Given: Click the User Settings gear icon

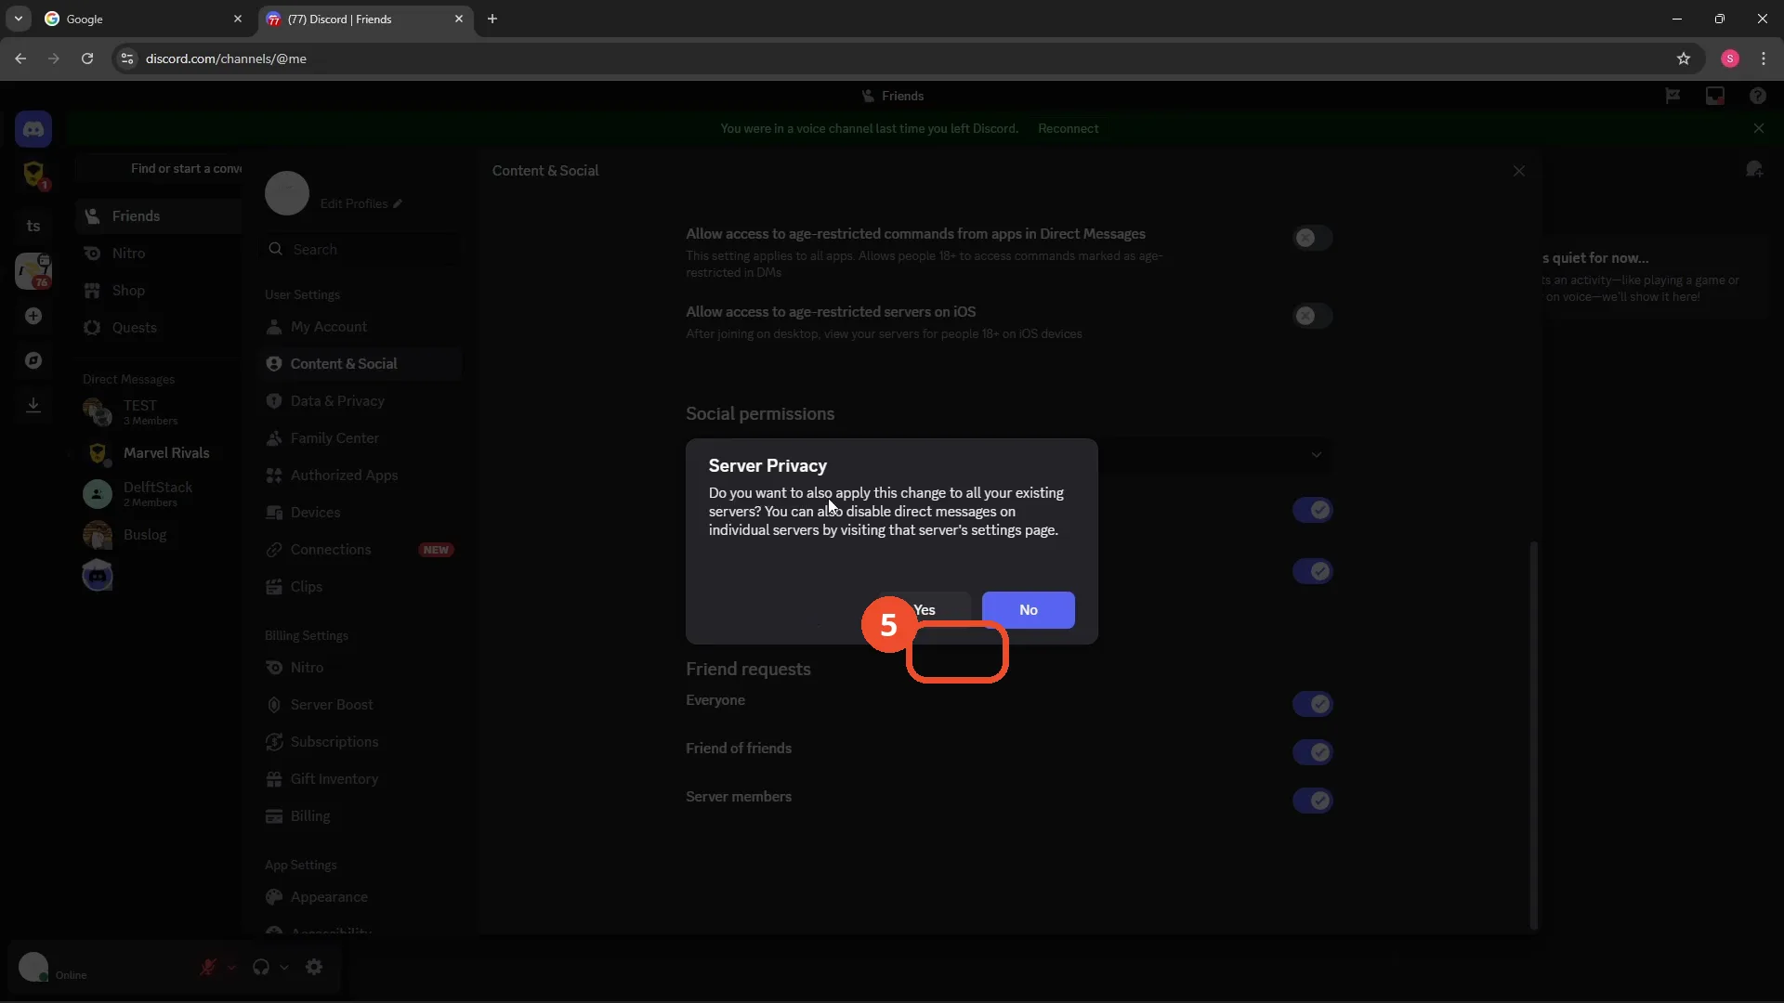Looking at the screenshot, I should [x=314, y=967].
